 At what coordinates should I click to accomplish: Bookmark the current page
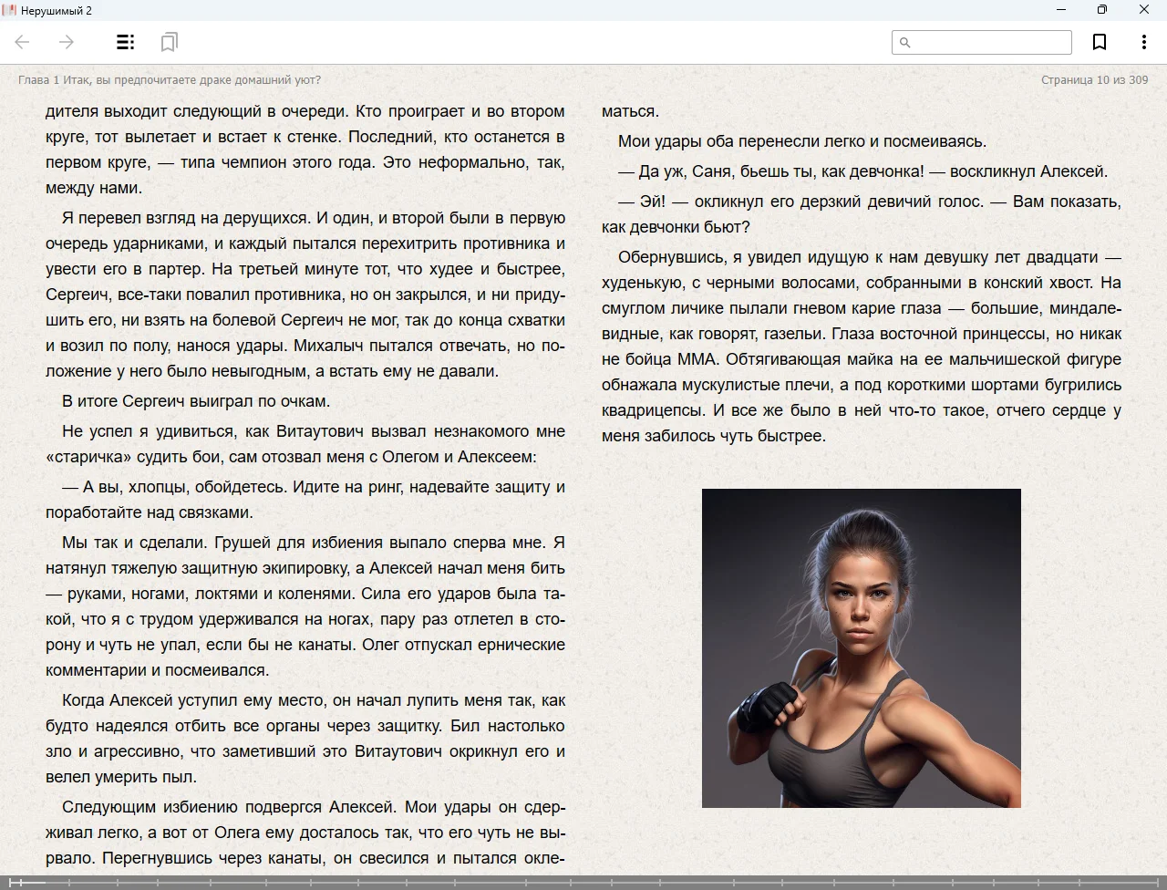pyautogui.click(x=1100, y=42)
